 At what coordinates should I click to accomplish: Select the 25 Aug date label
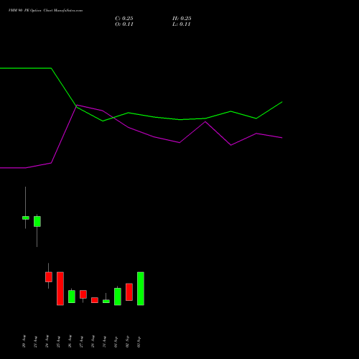(58, 342)
